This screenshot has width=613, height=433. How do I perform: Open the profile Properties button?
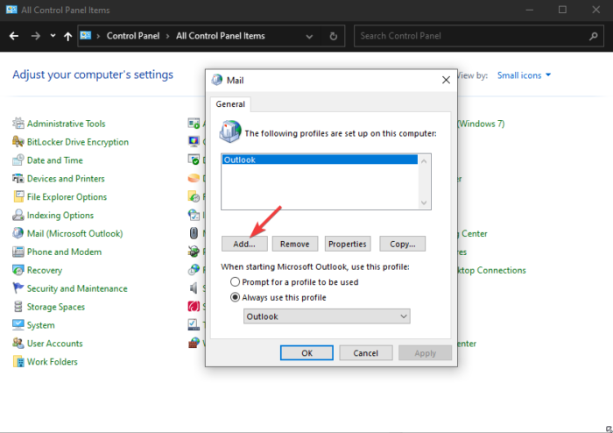point(348,244)
